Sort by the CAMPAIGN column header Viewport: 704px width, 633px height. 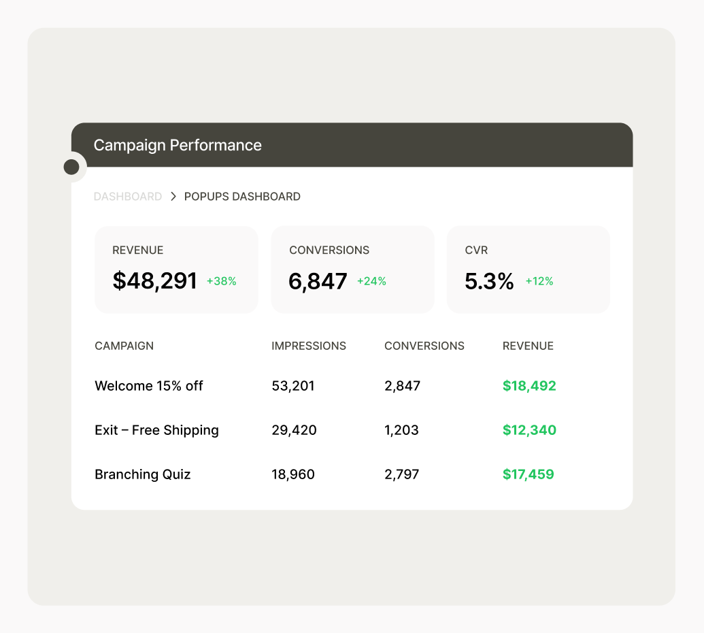[x=124, y=346]
